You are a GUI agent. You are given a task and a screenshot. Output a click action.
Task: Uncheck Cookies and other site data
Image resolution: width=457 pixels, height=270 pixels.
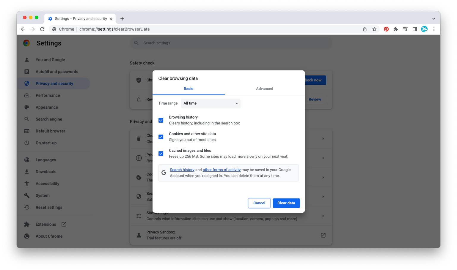[x=161, y=137]
